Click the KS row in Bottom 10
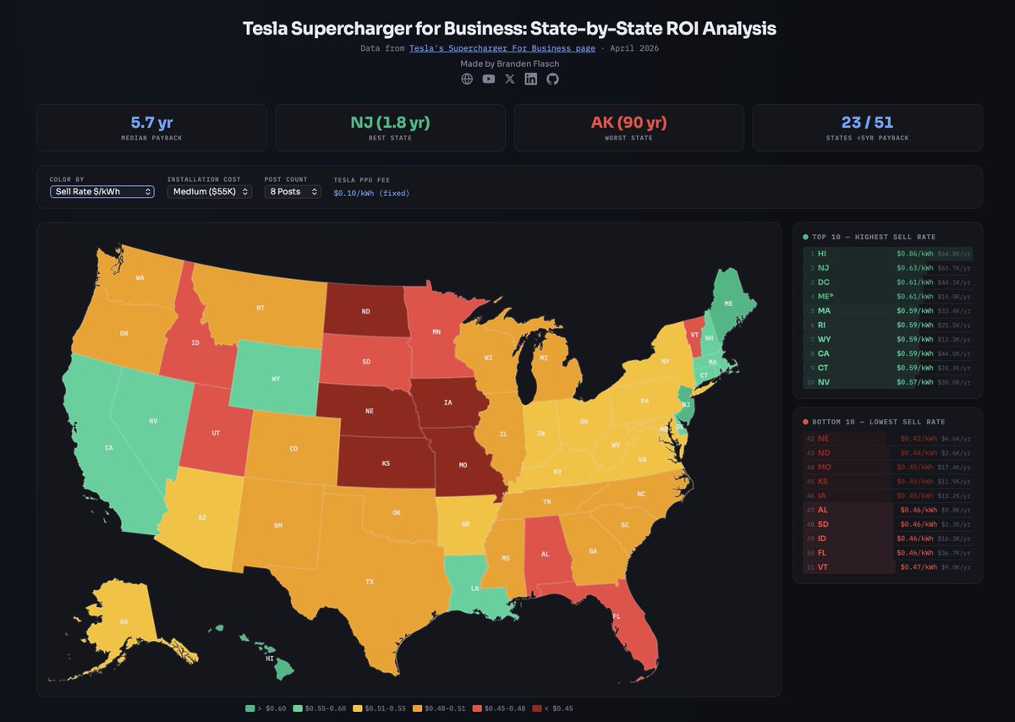 click(887, 482)
